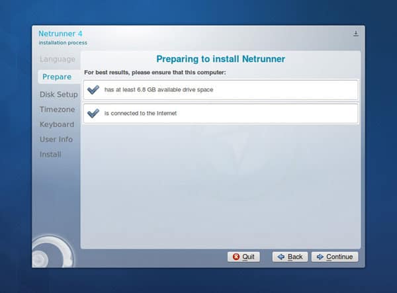Click 'For best results' instruction text

(155, 72)
